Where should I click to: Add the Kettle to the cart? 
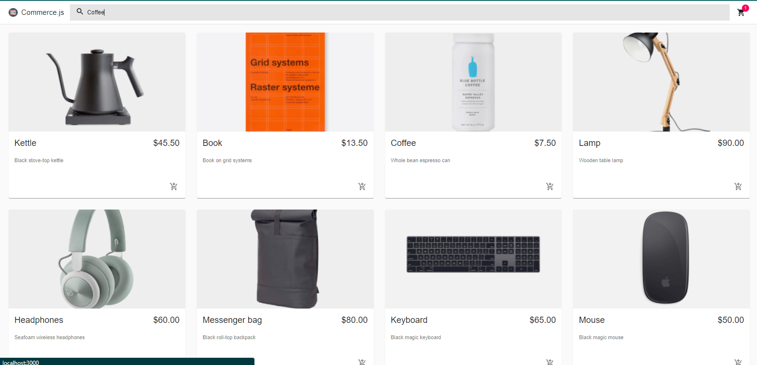tap(174, 187)
